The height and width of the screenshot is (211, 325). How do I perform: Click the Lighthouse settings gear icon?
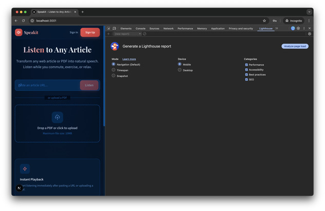310,34
